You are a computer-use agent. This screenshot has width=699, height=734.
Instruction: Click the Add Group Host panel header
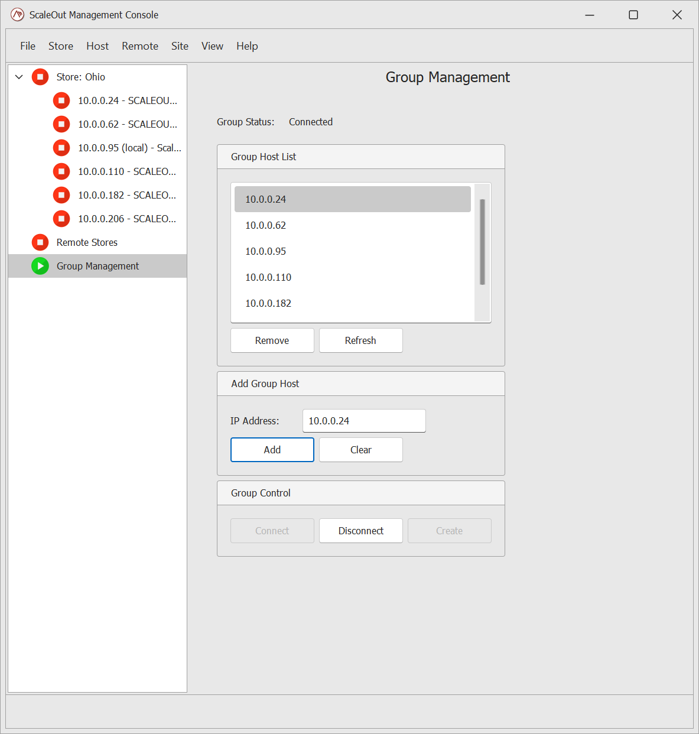click(x=361, y=384)
